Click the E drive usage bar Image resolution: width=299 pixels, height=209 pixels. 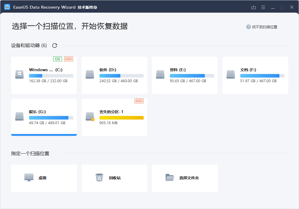point(192,76)
